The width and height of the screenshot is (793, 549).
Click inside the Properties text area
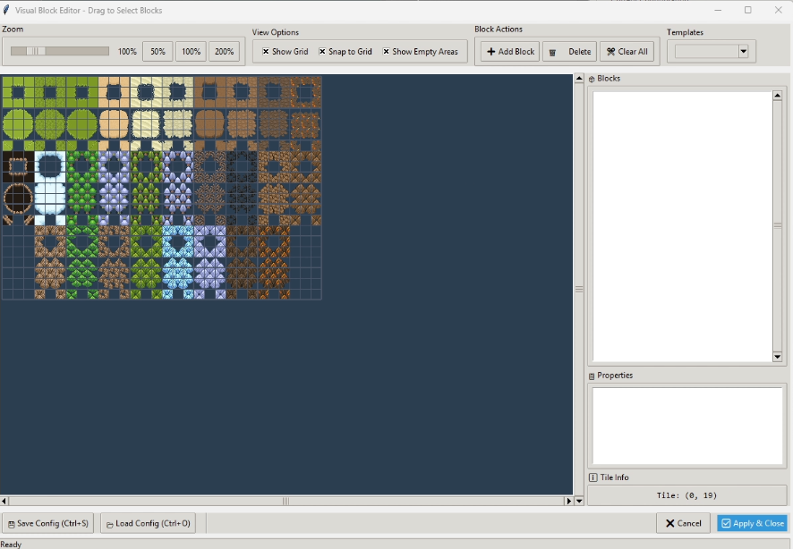coord(687,426)
